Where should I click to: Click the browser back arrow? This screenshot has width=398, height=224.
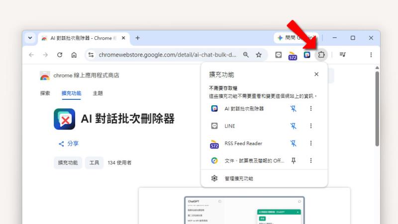point(31,55)
